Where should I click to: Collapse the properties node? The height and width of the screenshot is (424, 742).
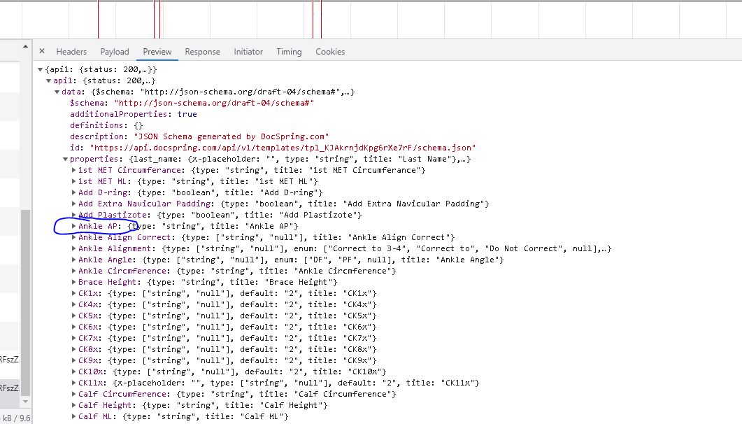pyautogui.click(x=64, y=159)
